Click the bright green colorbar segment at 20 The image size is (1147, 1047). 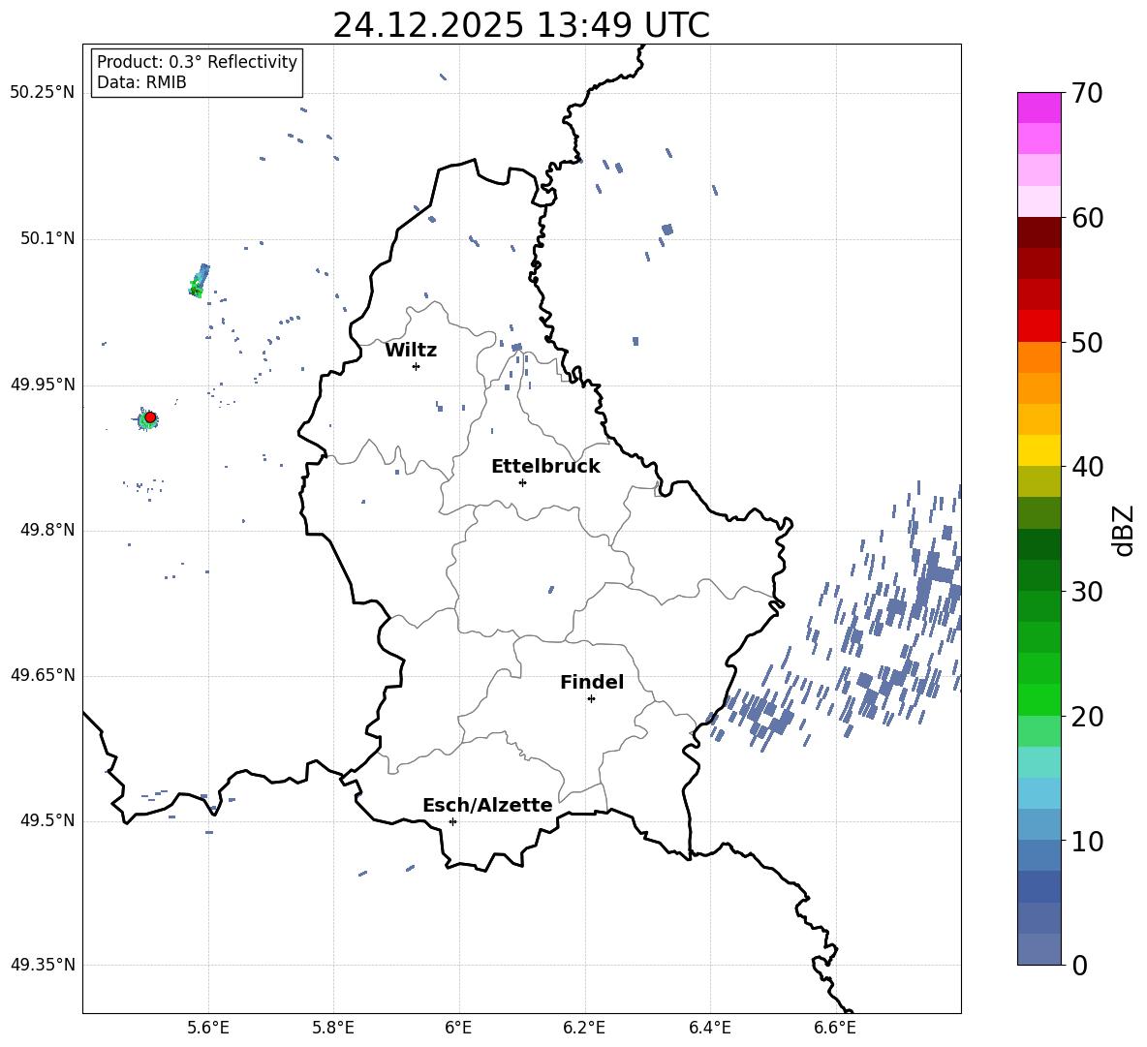[1039, 699]
